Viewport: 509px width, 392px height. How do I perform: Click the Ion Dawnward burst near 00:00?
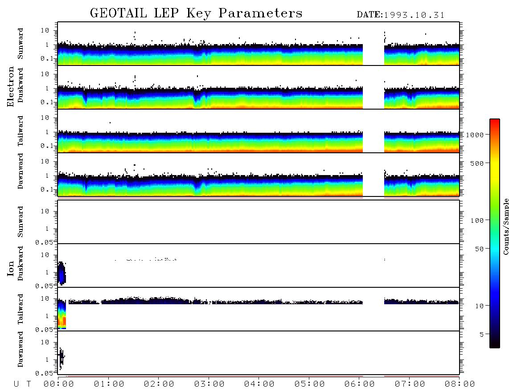point(61,358)
